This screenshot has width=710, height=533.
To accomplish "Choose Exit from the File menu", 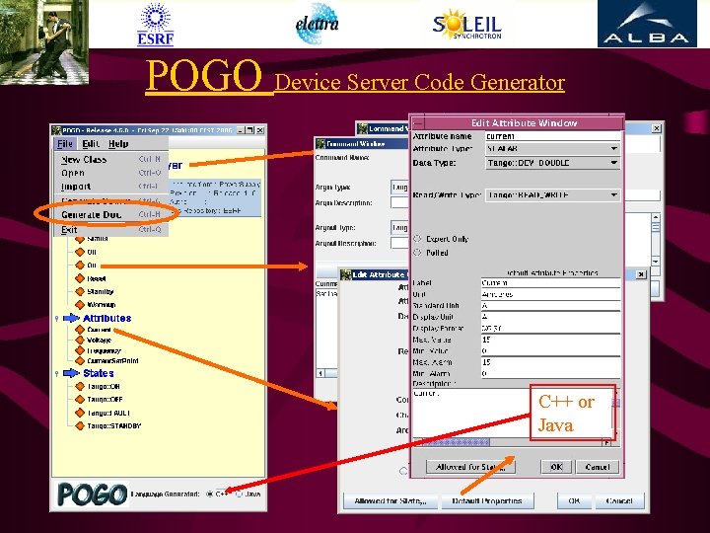I will click(x=110, y=229).
